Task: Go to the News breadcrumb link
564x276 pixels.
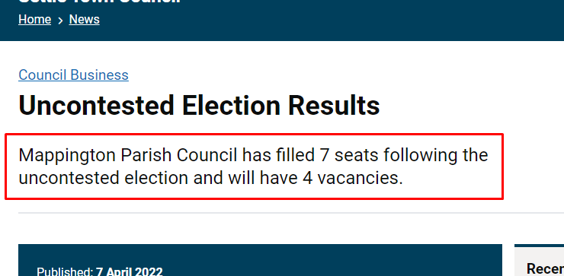Action: (84, 19)
